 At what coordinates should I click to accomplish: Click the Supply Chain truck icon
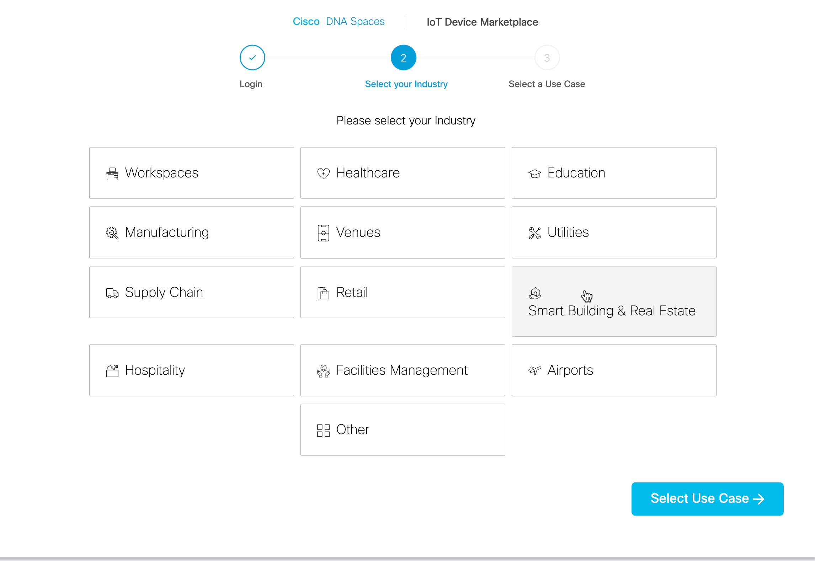click(112, 293)
